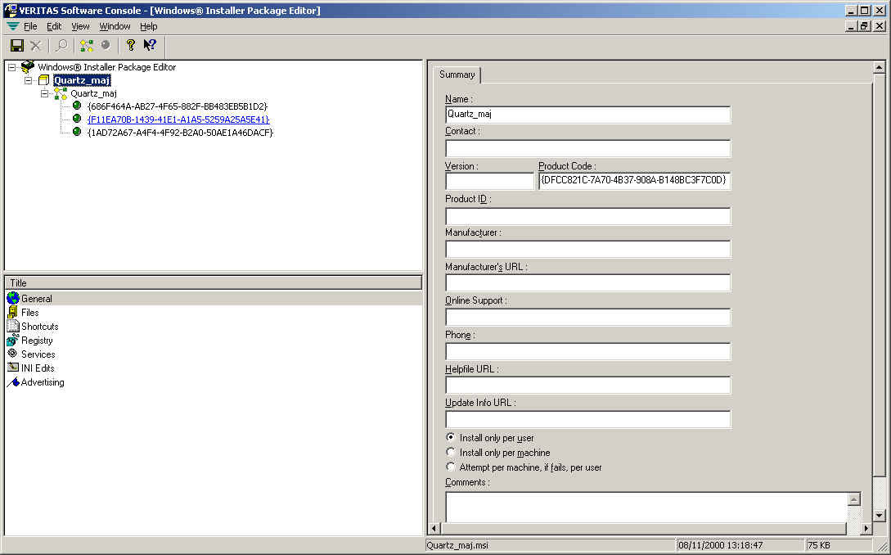Image resolution: width=891 pixels, height=555 pixels.
Task: Select the INI Edits icon
Action: [x=13, y=368]
